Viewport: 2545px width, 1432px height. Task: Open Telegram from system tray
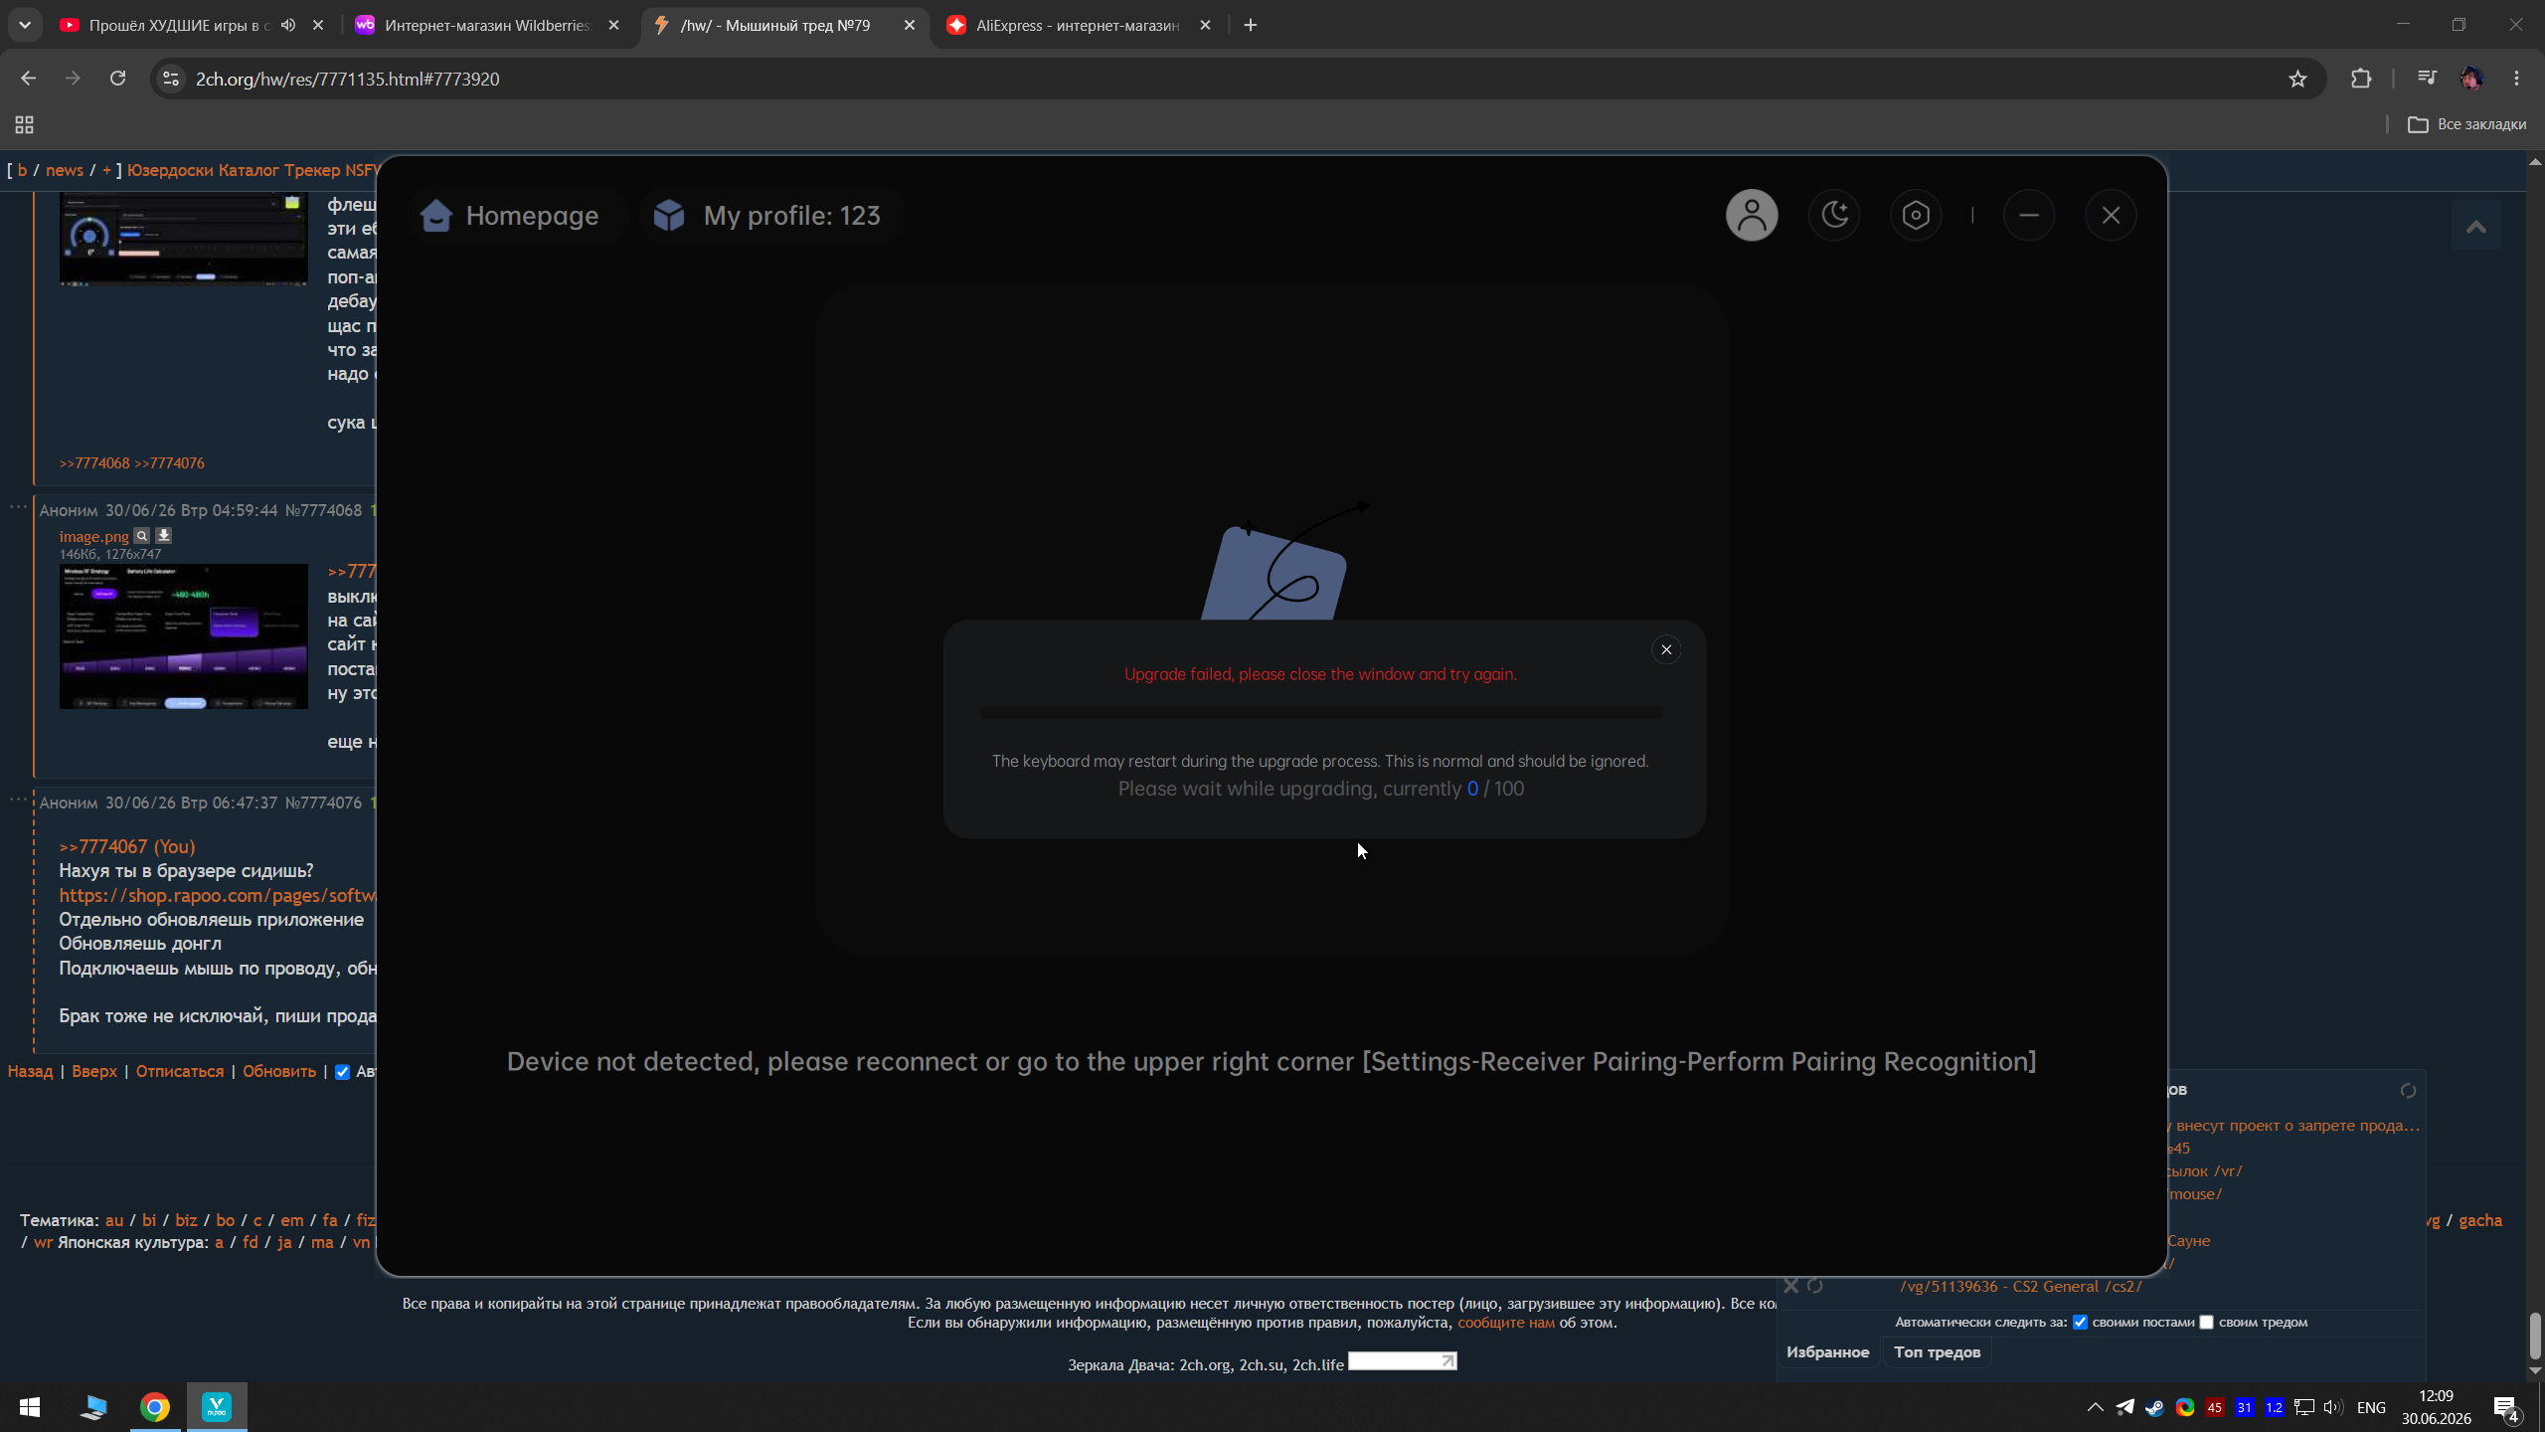point(2124,1407)
